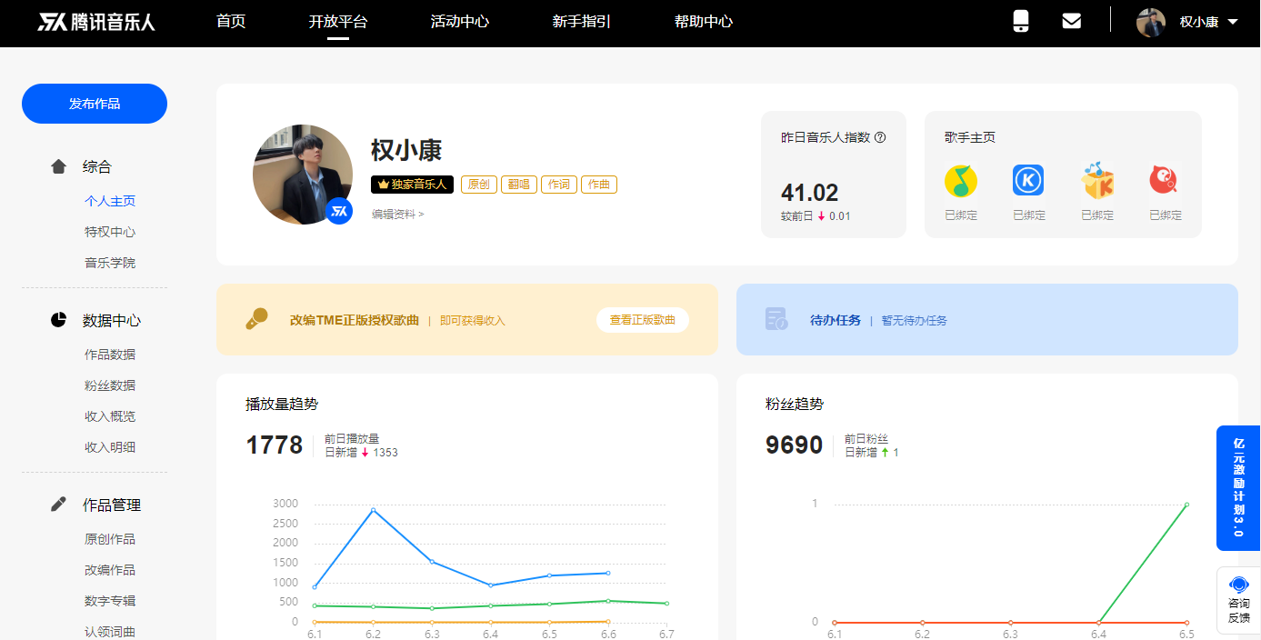
Task: Click the 查看正版歌曲 button
Action: pos(642,320)
